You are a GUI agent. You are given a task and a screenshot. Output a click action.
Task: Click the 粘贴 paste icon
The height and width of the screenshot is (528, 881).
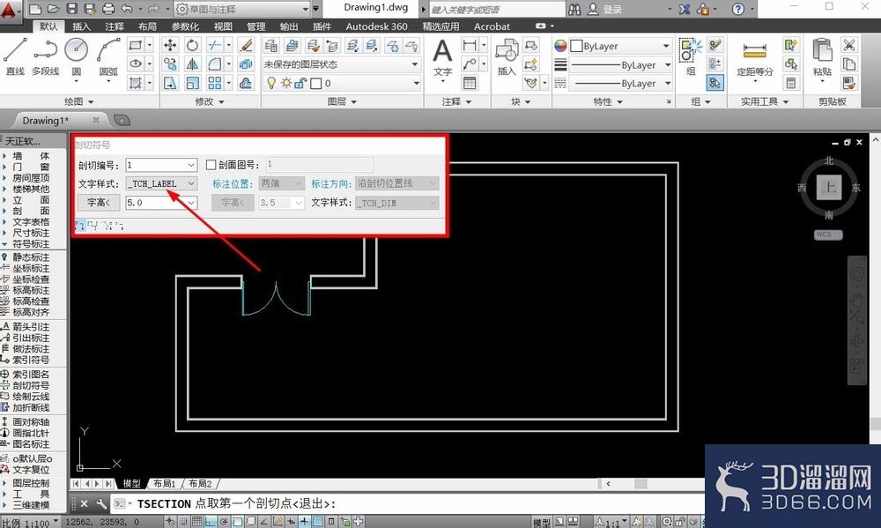pos(822,56)
